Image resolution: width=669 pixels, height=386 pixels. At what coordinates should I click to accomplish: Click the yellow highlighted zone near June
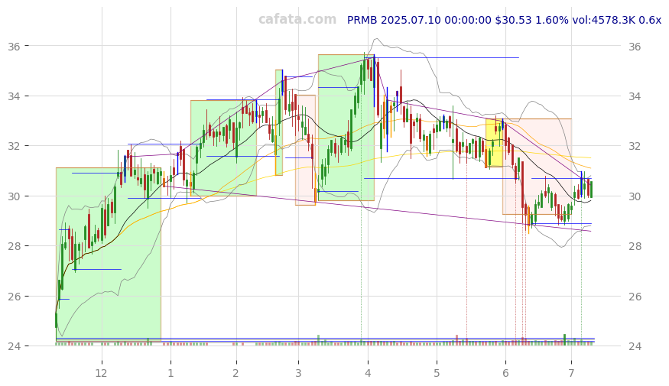[494, 143]
